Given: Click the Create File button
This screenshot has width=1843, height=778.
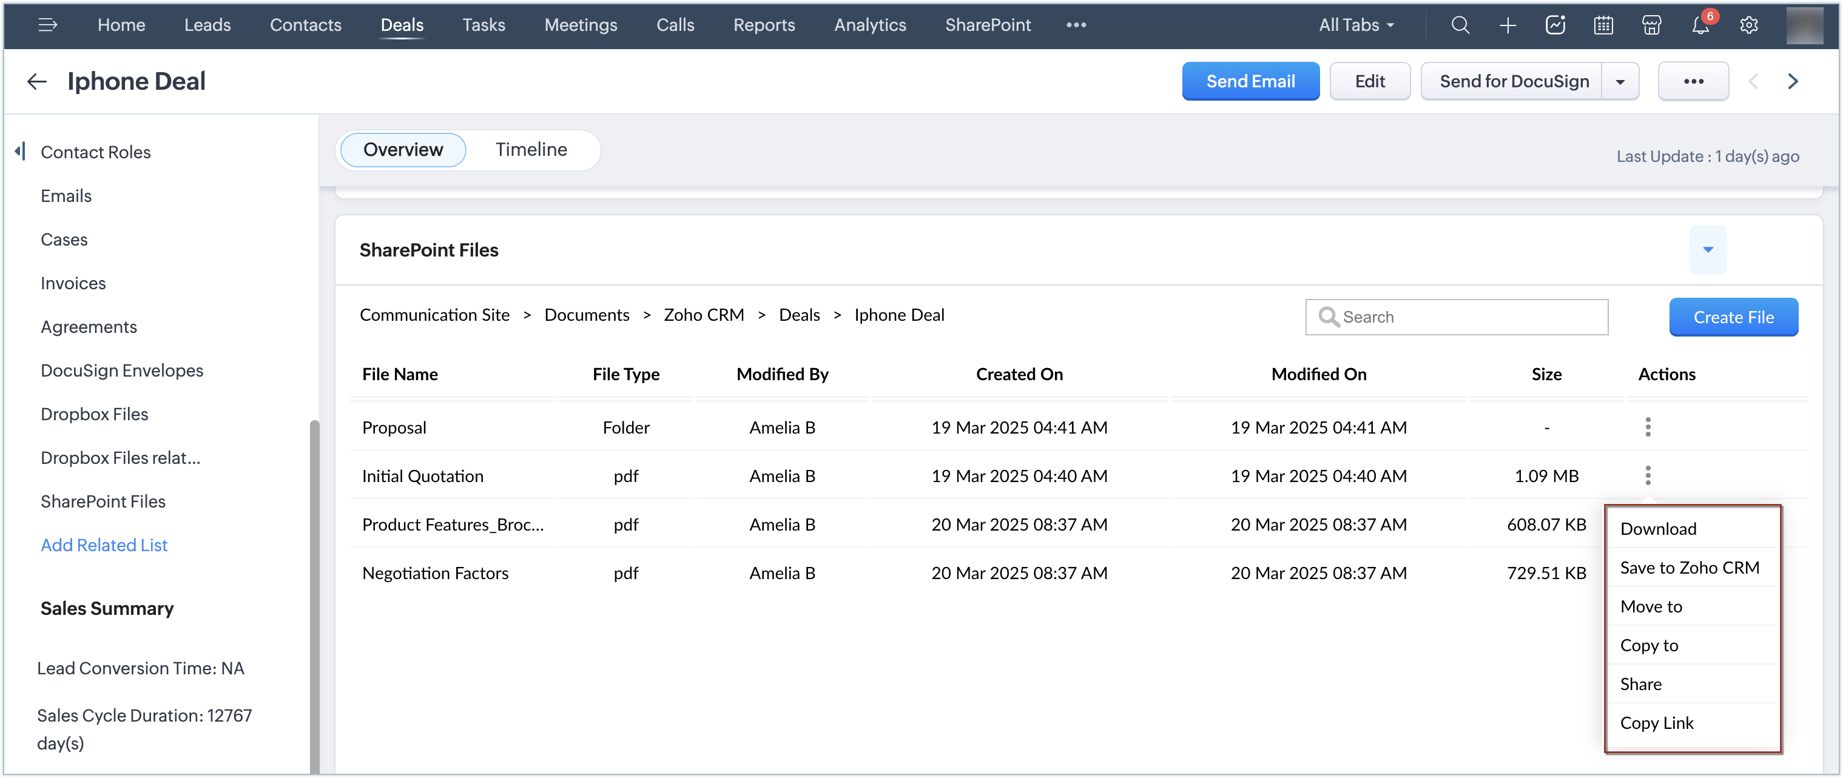Looking at the screenshot, I should coord(1733,317).
